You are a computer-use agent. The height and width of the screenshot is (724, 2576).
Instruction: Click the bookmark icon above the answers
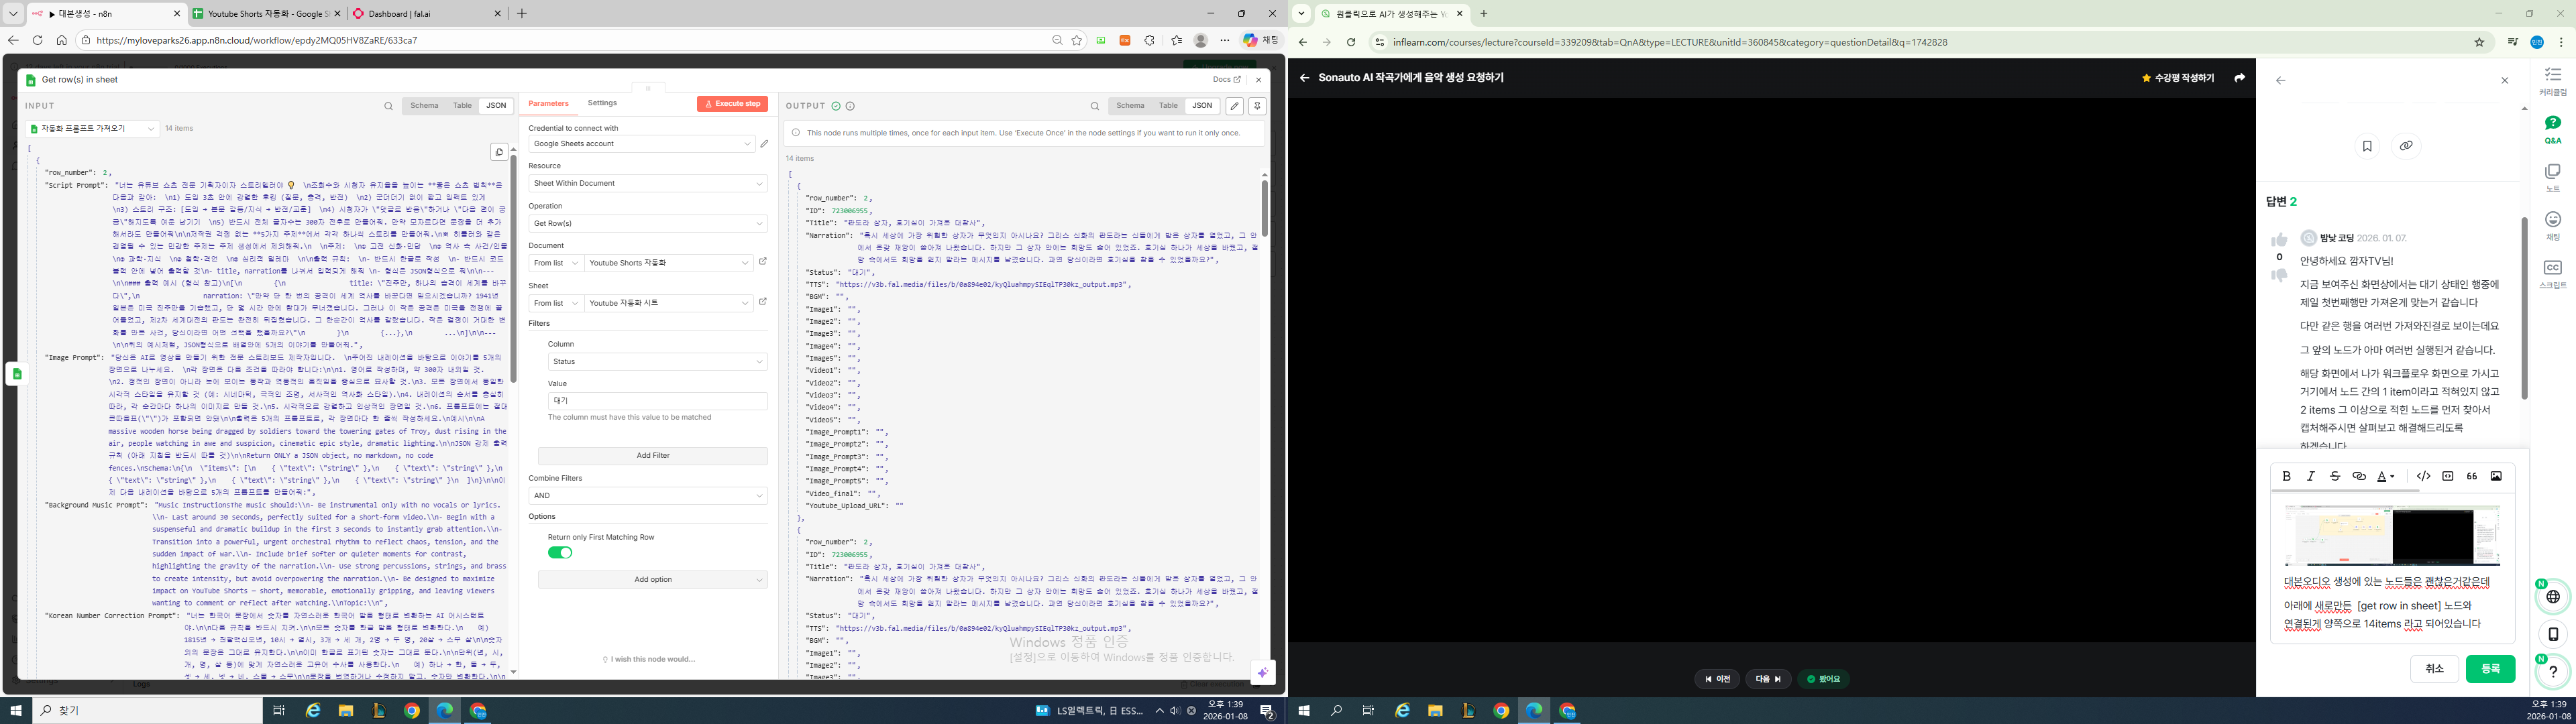click(2367, 146)
